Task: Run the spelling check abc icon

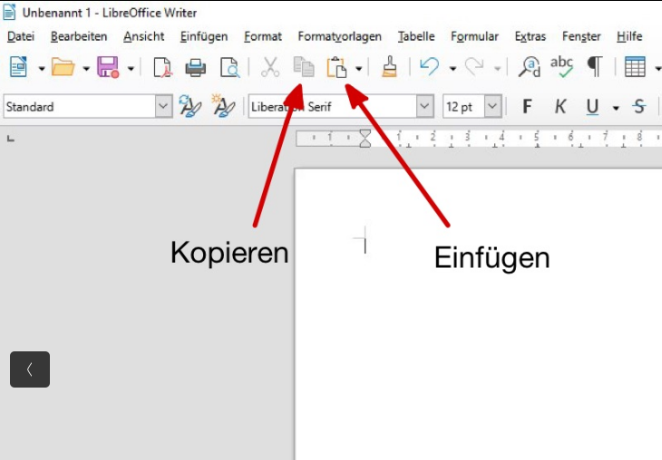Action: 562,68
